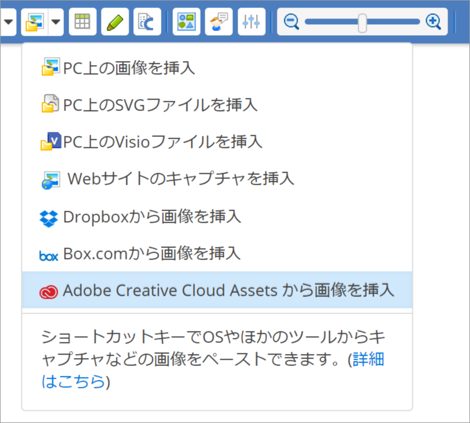Click the insert image toolbar icon

pyautogui.click(x=33, y=22)
